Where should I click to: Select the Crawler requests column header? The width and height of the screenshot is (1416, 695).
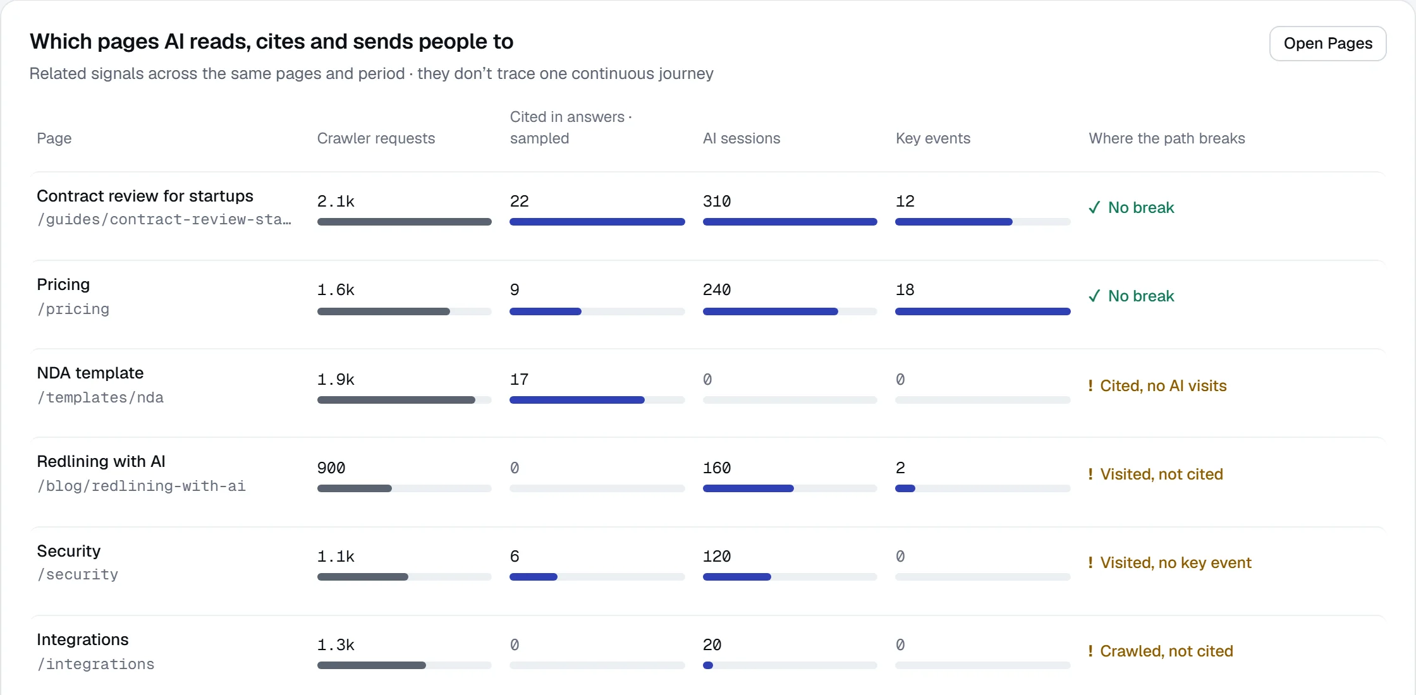pos(376,138)
